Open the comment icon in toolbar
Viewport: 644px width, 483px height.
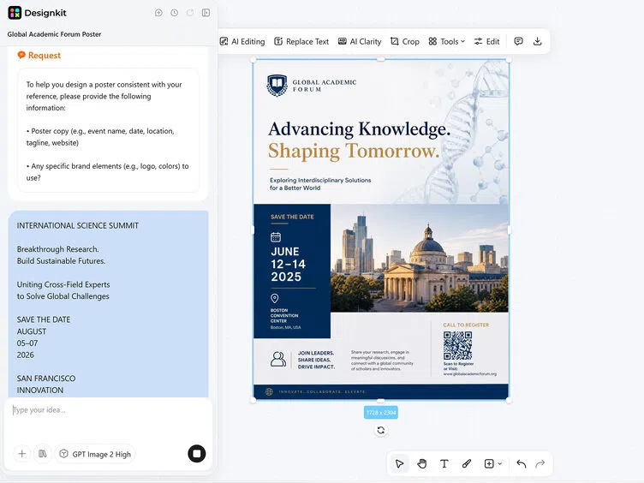pos(519,41)
